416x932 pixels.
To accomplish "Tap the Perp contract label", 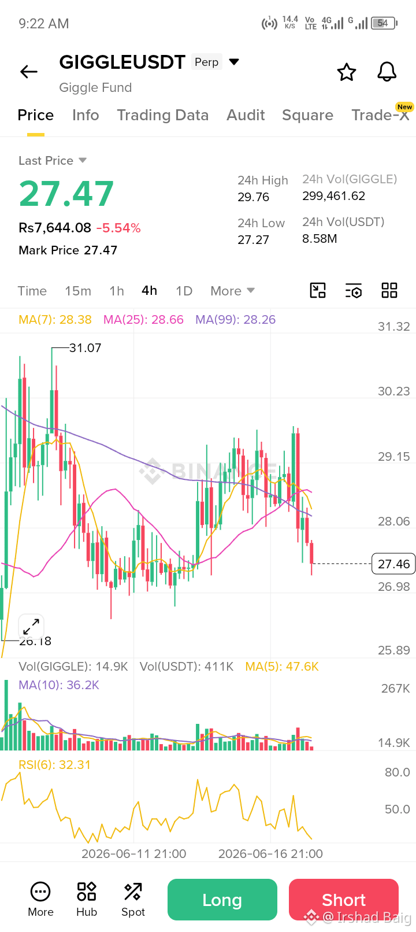I will coord(207,62).
